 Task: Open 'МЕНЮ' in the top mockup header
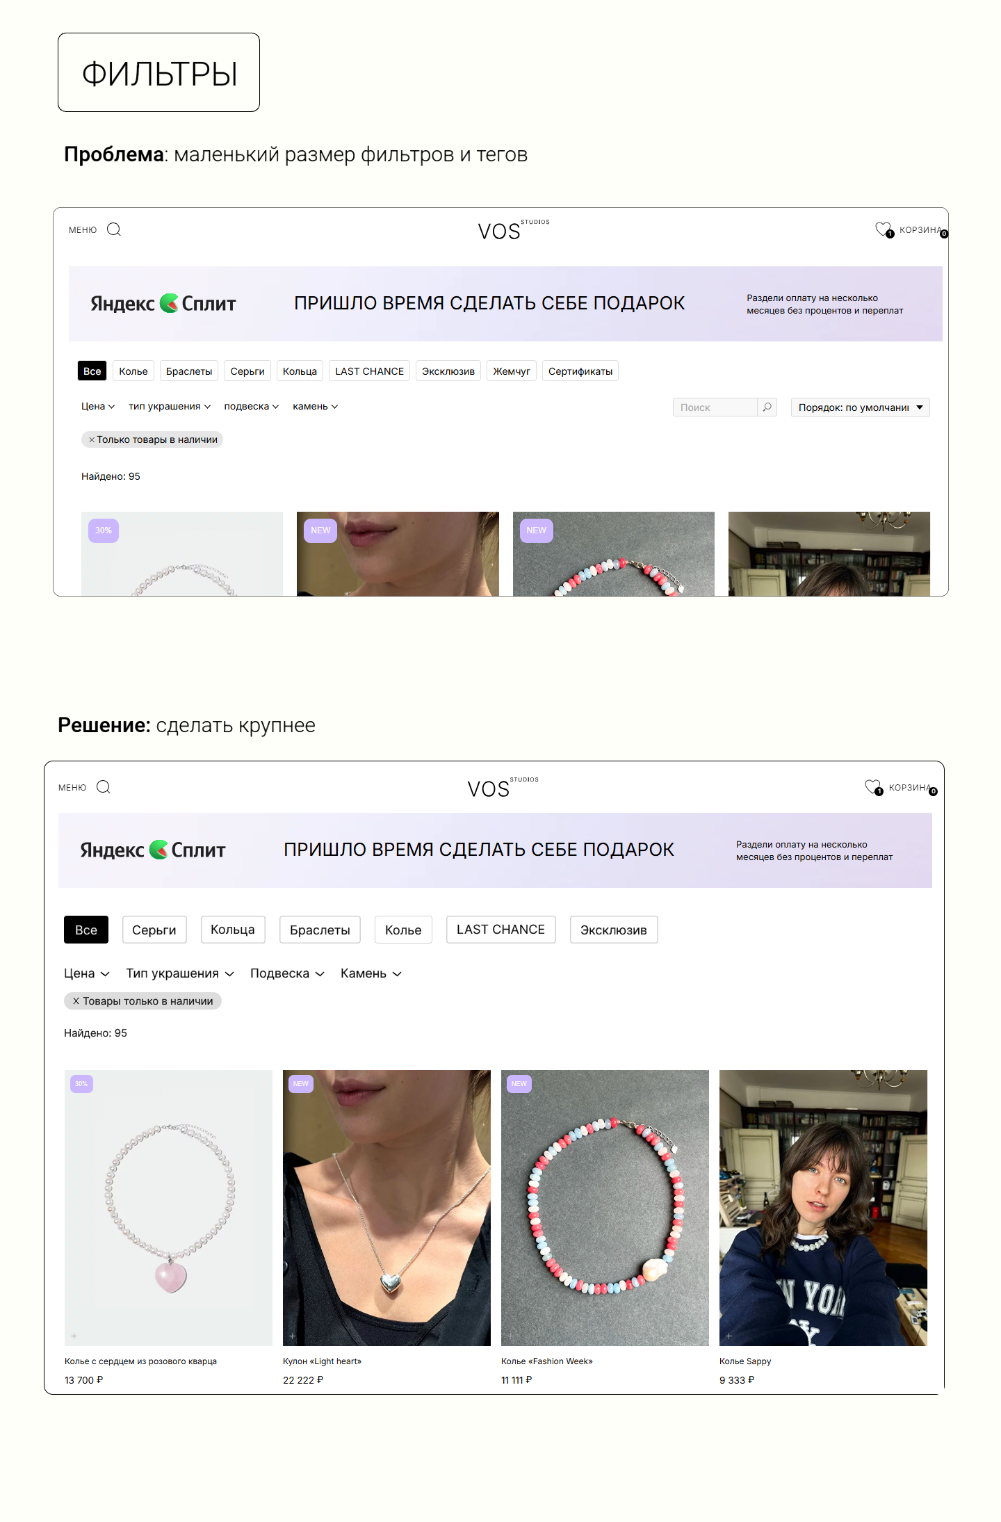coord(83,230)
